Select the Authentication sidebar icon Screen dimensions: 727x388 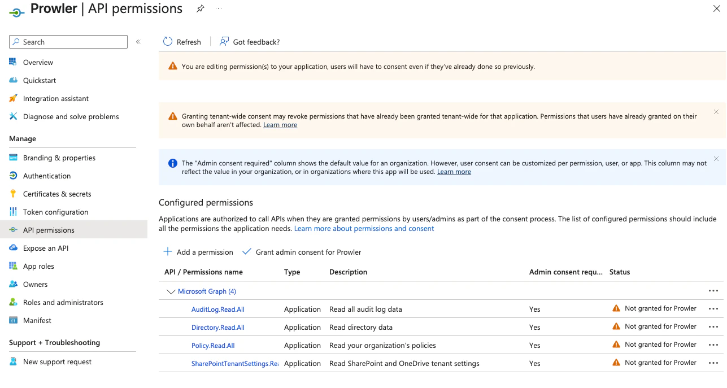point(12,176)
